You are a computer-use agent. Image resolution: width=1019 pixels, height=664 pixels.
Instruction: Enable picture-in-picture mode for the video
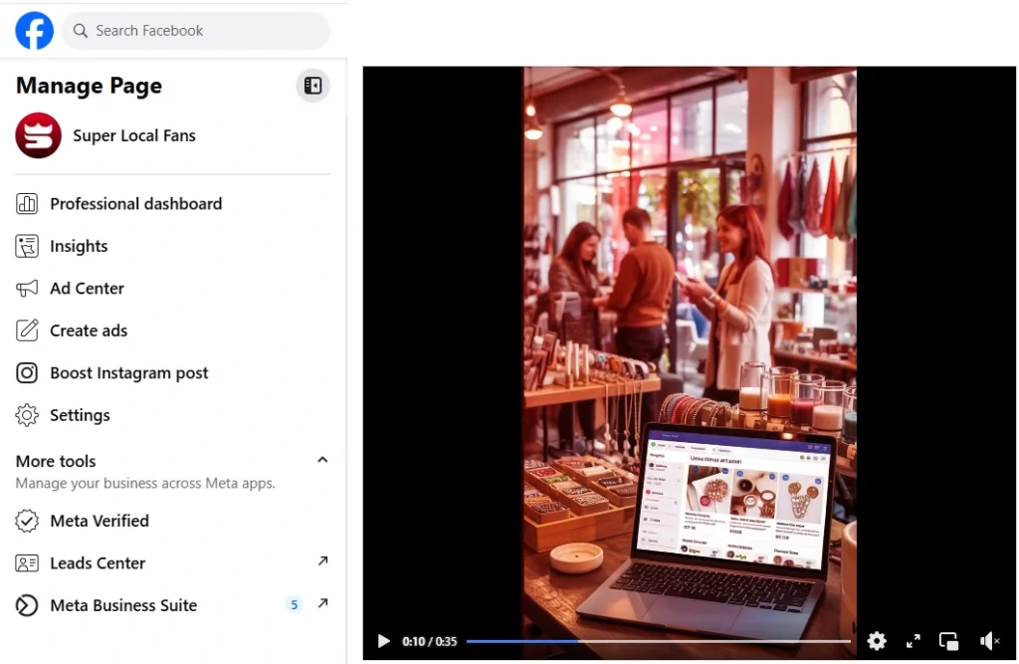tap(948, 641)
